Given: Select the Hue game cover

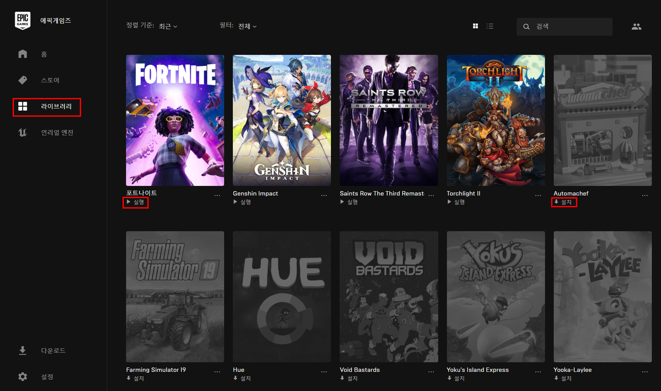Looking at the screenshot, I should tap(282, 297).
